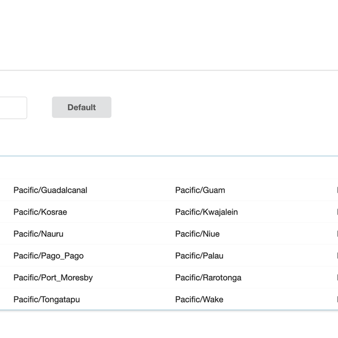Select Pacific/Tongatapu in the last row
Screen dimensions: 338x338
pos(47,300)
